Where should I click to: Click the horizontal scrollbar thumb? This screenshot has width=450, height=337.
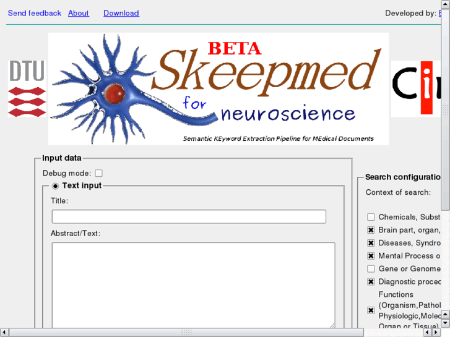pos(186,333)
